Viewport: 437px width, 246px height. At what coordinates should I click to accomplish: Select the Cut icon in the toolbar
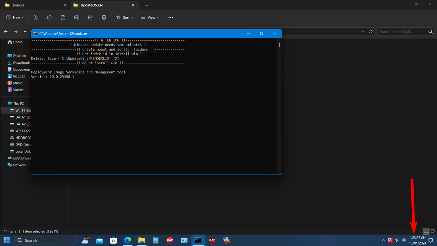36,17
